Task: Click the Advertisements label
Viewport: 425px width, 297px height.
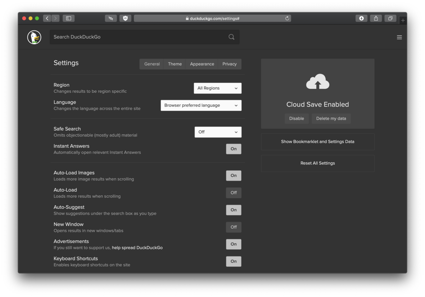Action: [71, 241]
